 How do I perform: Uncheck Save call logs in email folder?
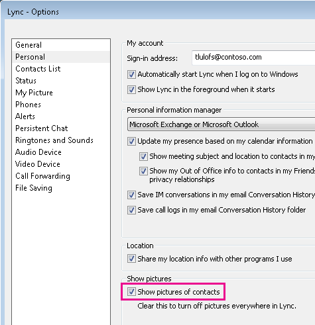pyautogui.click(x=131, y=210)
